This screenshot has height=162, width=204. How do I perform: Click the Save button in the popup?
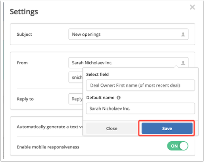pyautogui.click(x=167, y=128)
